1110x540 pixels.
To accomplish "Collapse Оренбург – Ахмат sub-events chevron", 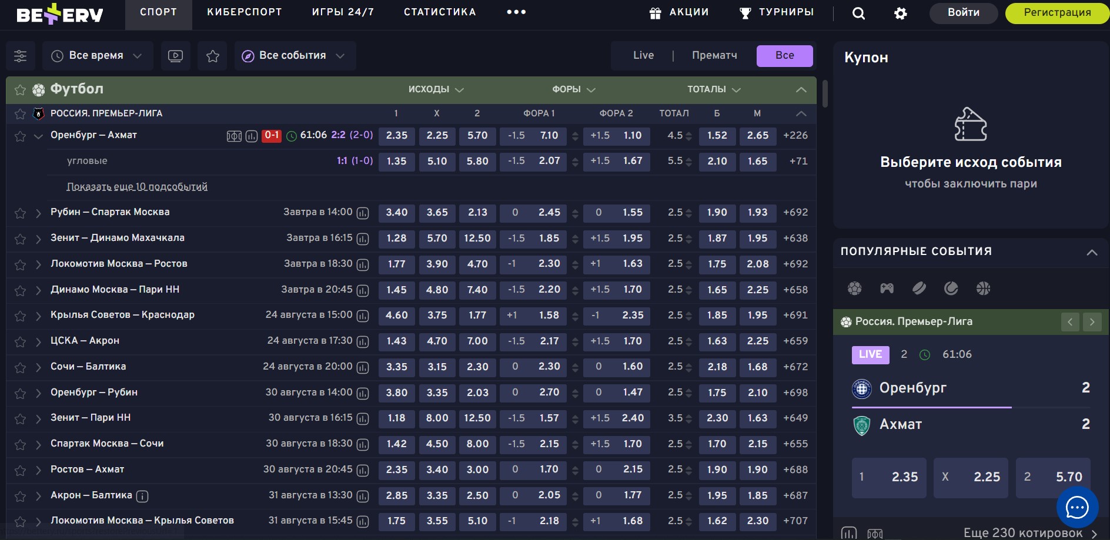I will pyautogui.click(x=38, y=136).
